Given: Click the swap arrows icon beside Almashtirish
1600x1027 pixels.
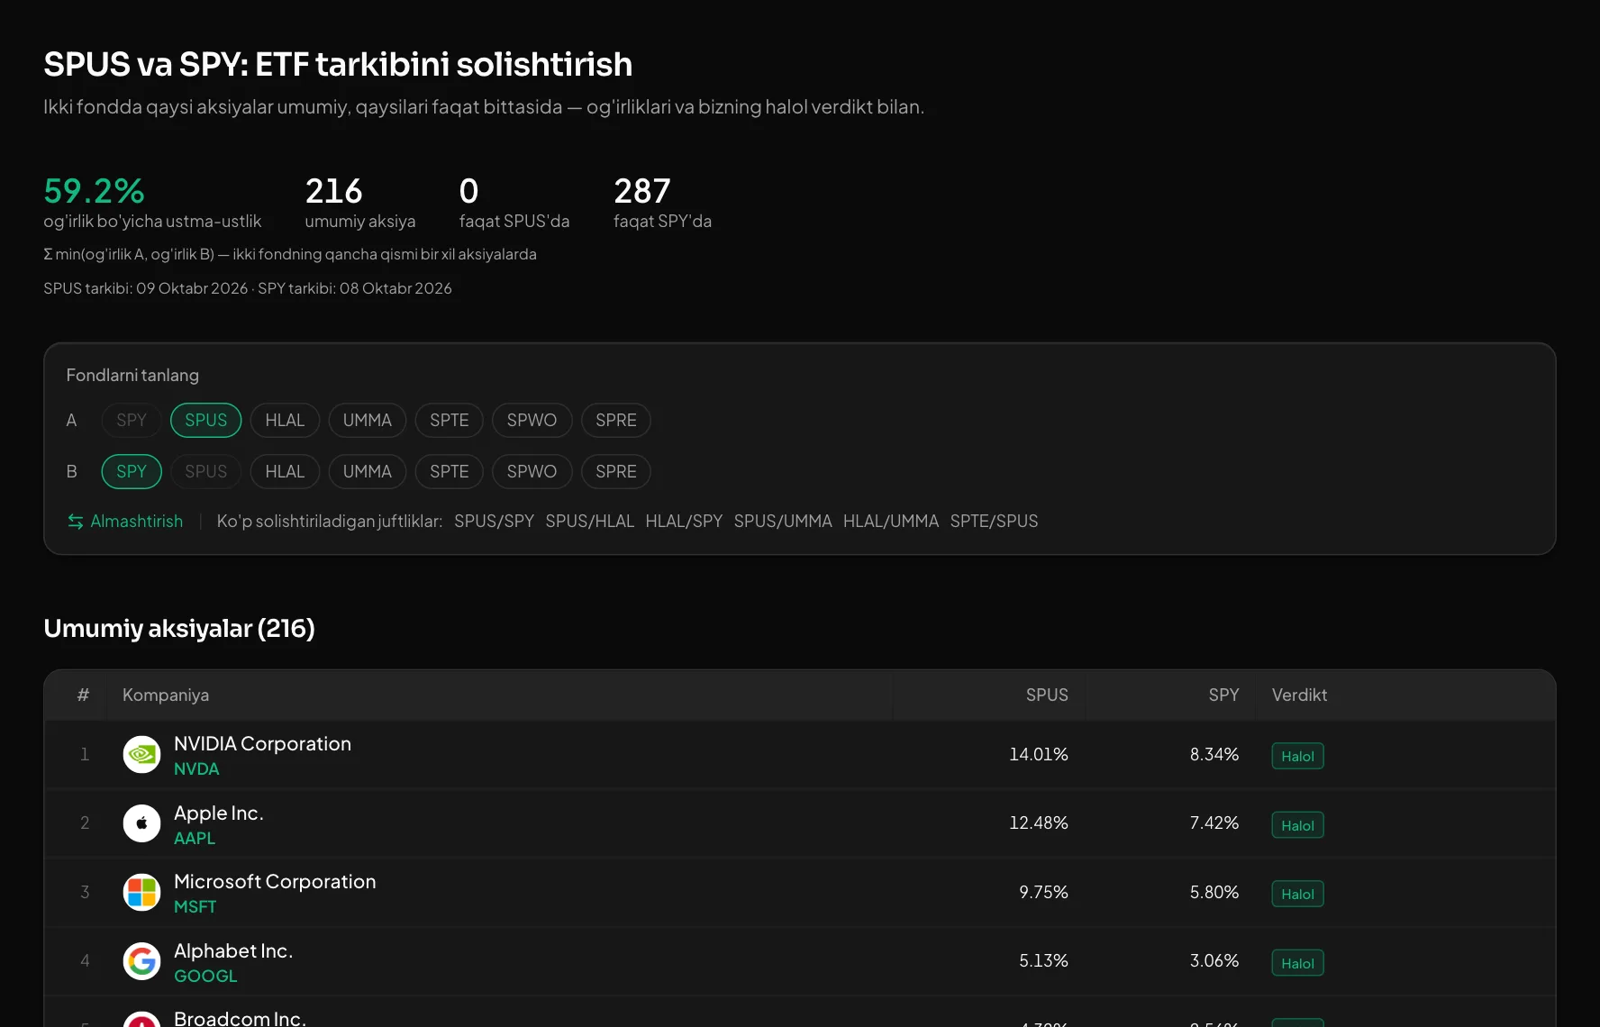Looking at the screenshot, I should [x=76, y=522].
